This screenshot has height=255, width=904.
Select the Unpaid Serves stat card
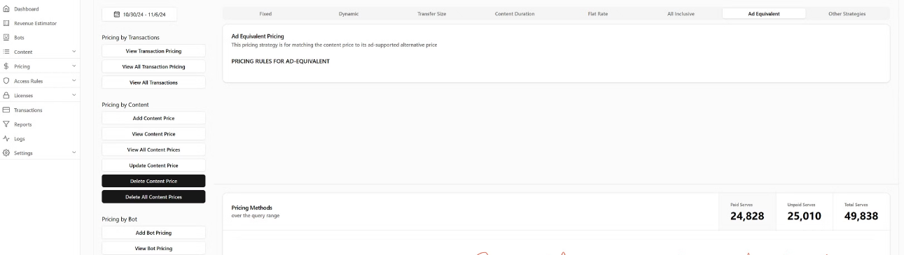tap(804, 211)
